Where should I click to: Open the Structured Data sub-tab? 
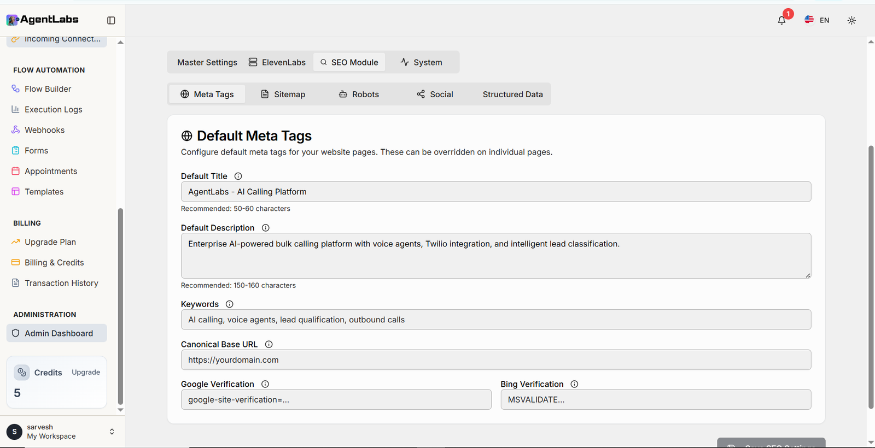(513, 95)
